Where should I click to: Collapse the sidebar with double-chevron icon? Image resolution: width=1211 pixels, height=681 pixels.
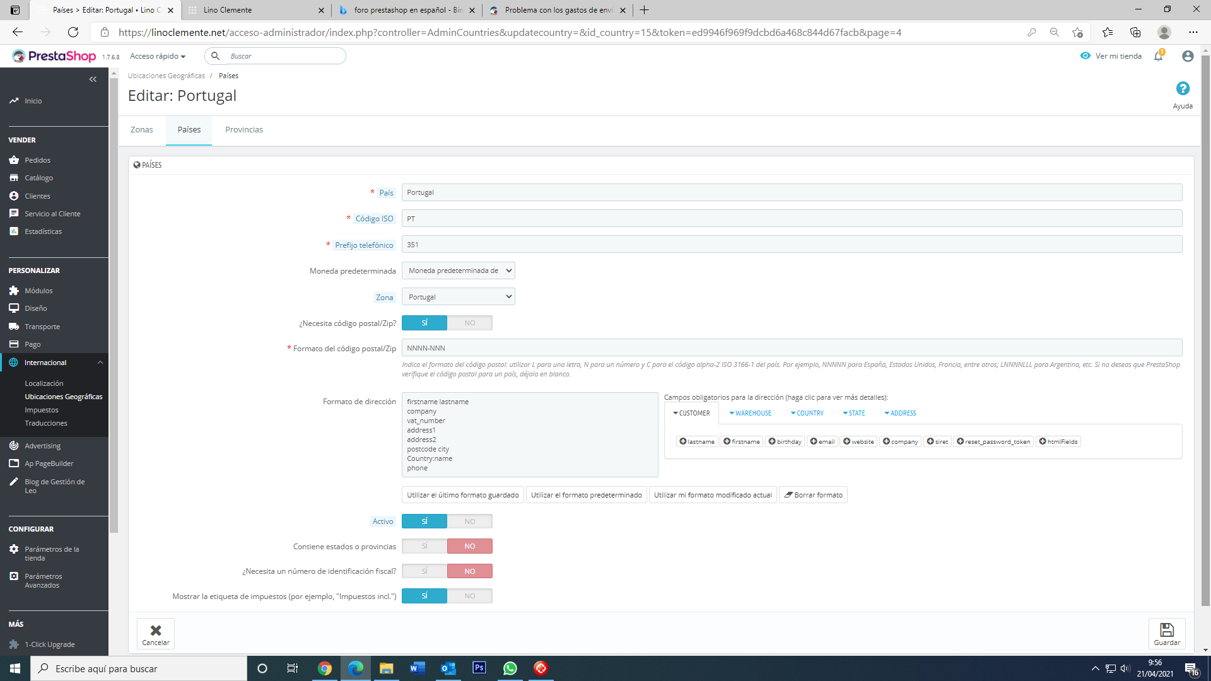pyautogui.click(x=93, y=79)
